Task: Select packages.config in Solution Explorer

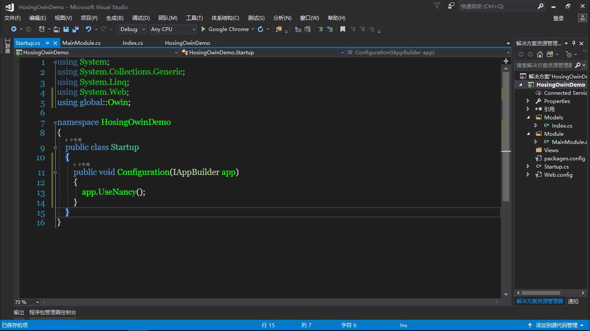Action: [565, 158]
